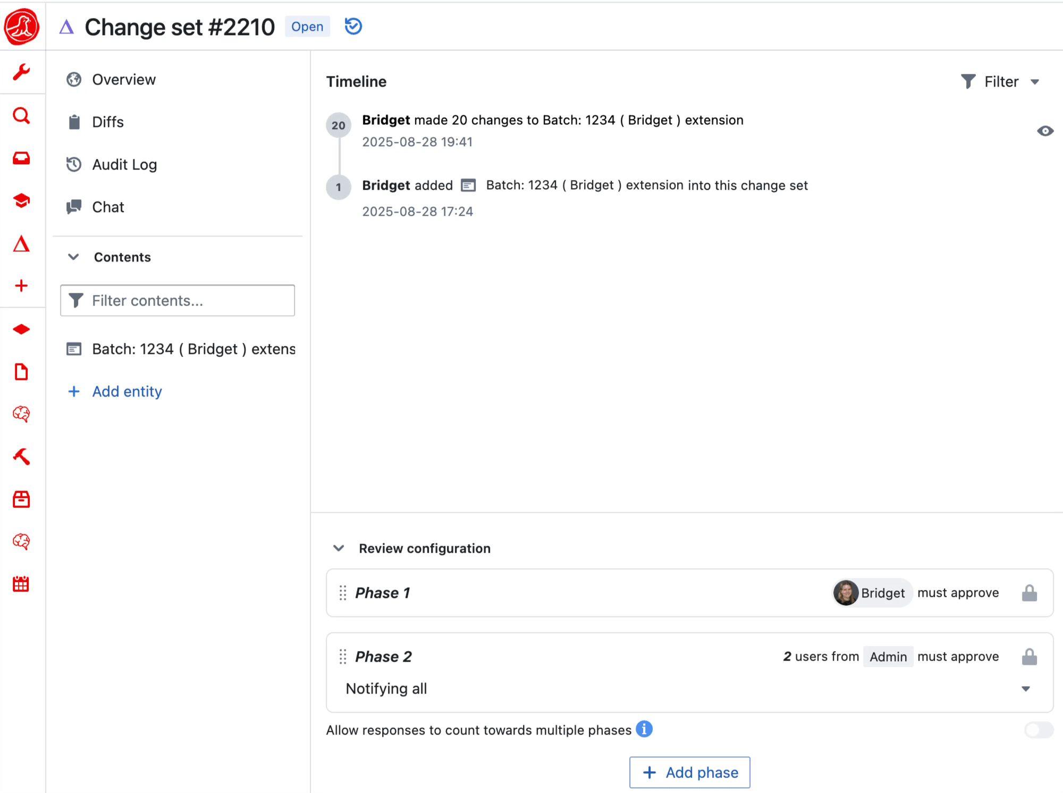Click the hammer sidebar icon

click(x=21, y=456)
